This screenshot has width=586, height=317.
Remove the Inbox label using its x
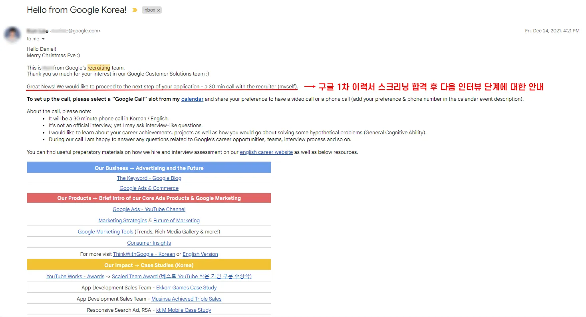coord(159,10)
